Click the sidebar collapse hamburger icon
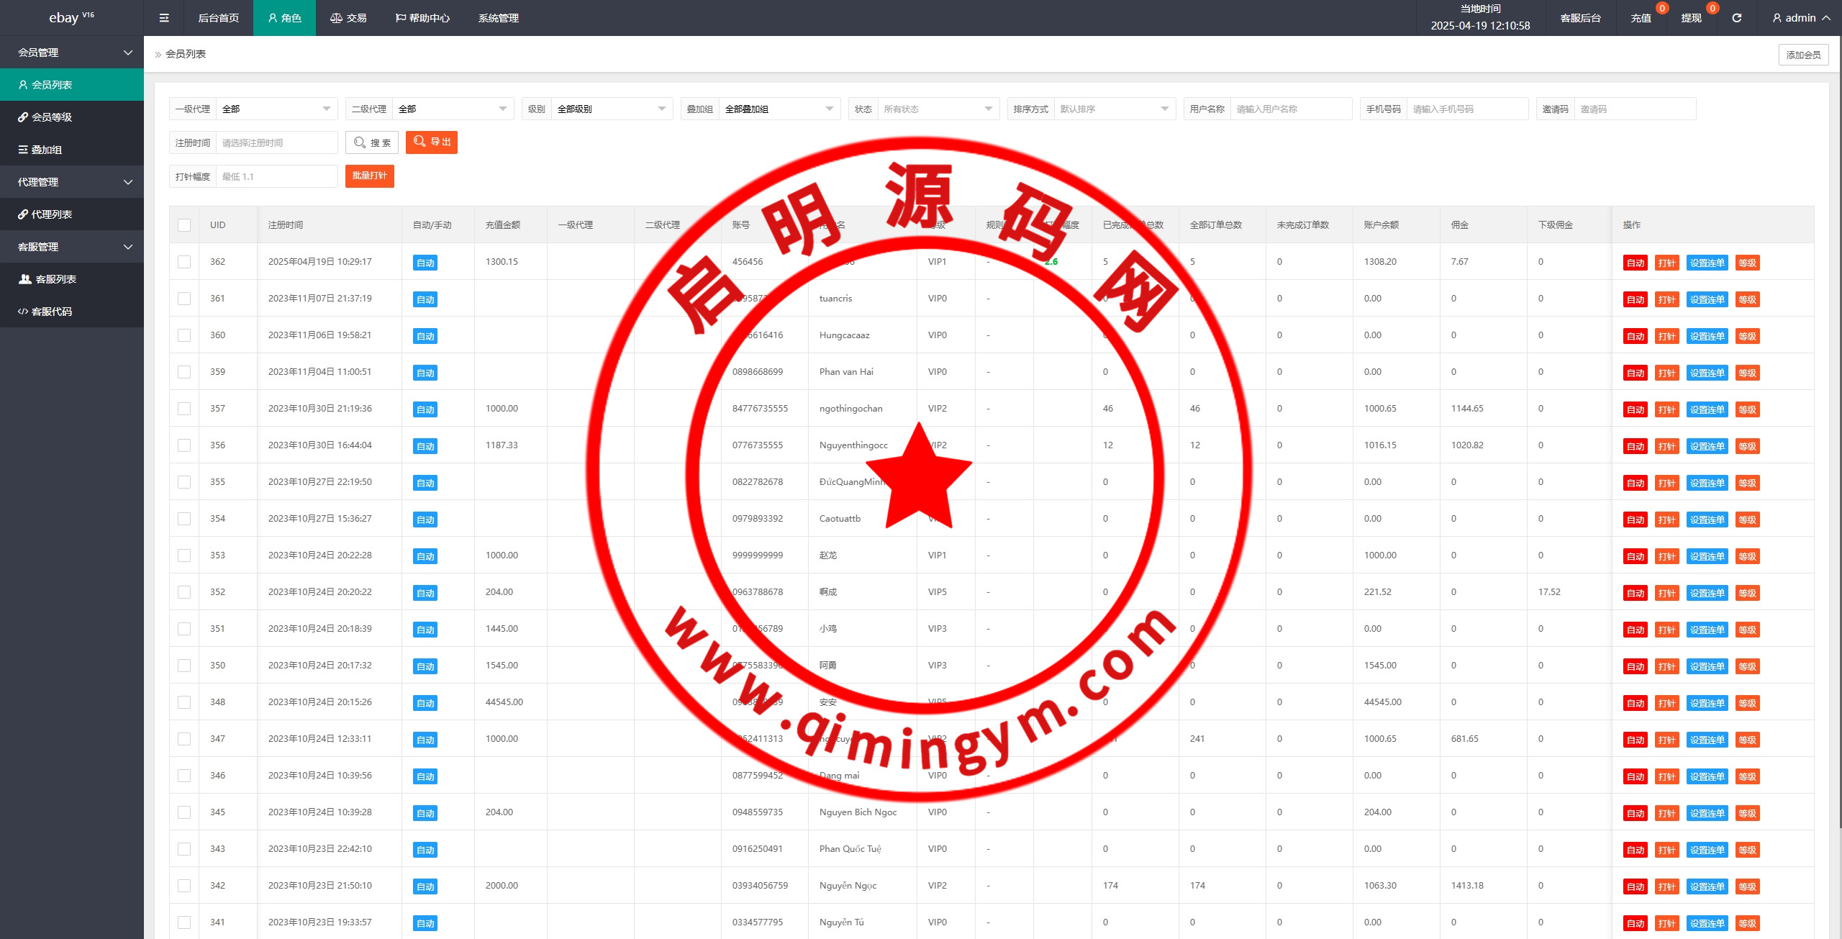1842x939 pixels. pyautogui.click(x=164, y=18)
